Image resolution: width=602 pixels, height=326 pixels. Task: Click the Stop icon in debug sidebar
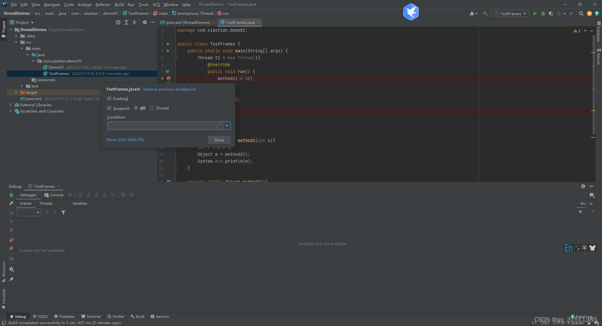(x=11, y=230)
